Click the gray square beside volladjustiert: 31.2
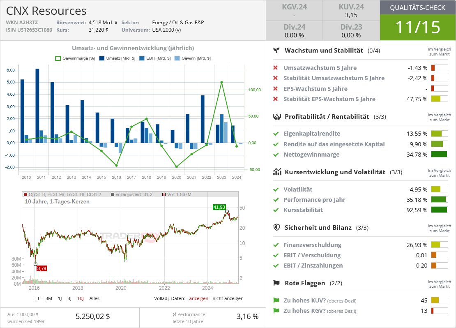This screenshot has width=456, height=328. [113, 194]
